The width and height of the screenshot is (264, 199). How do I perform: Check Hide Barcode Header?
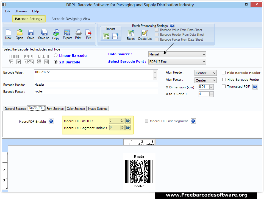pos(224,73)
